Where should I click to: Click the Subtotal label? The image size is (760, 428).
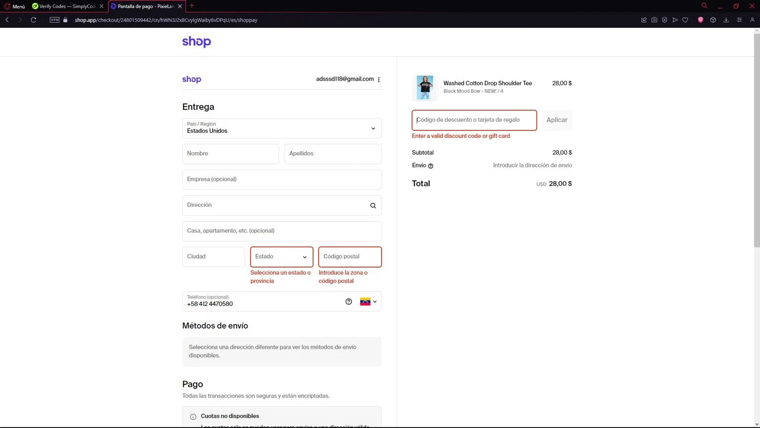click(x=423, y=153)
